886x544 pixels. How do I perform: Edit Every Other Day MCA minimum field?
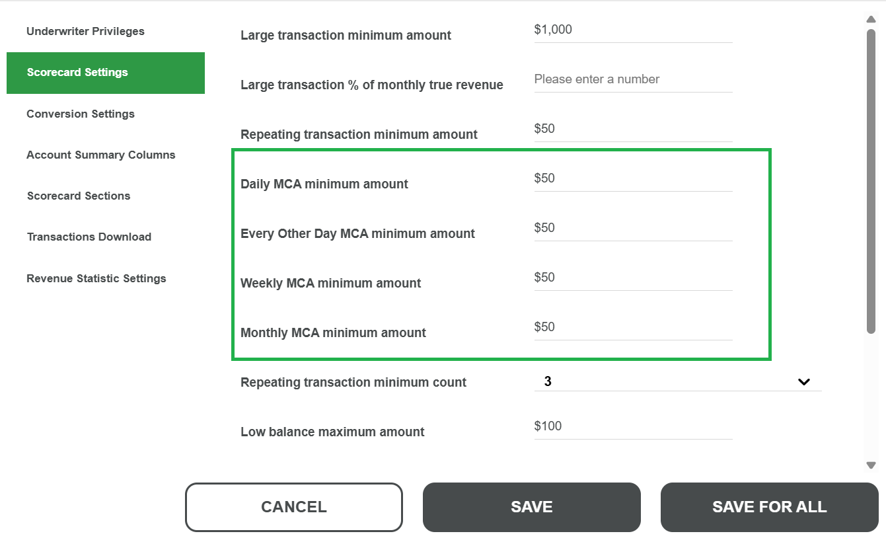click(633, 228)
